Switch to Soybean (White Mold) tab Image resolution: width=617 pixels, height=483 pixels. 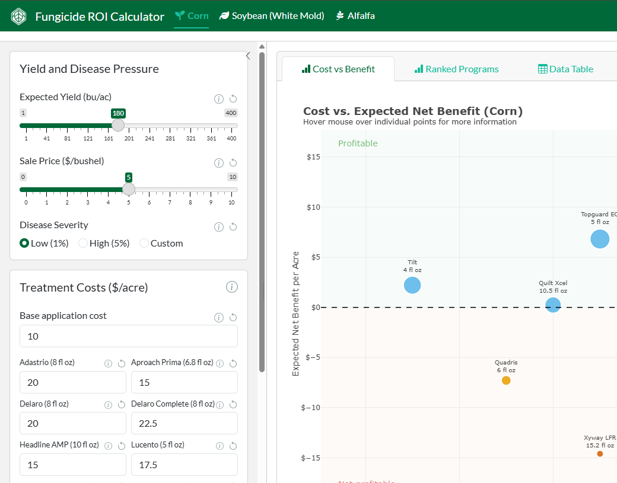click(x=272, y=16)
